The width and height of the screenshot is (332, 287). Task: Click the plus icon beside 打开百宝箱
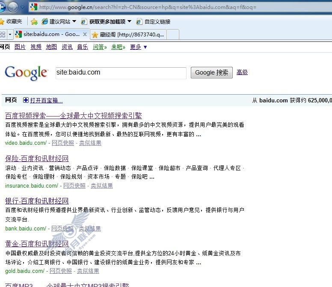(x=26, y=100)
